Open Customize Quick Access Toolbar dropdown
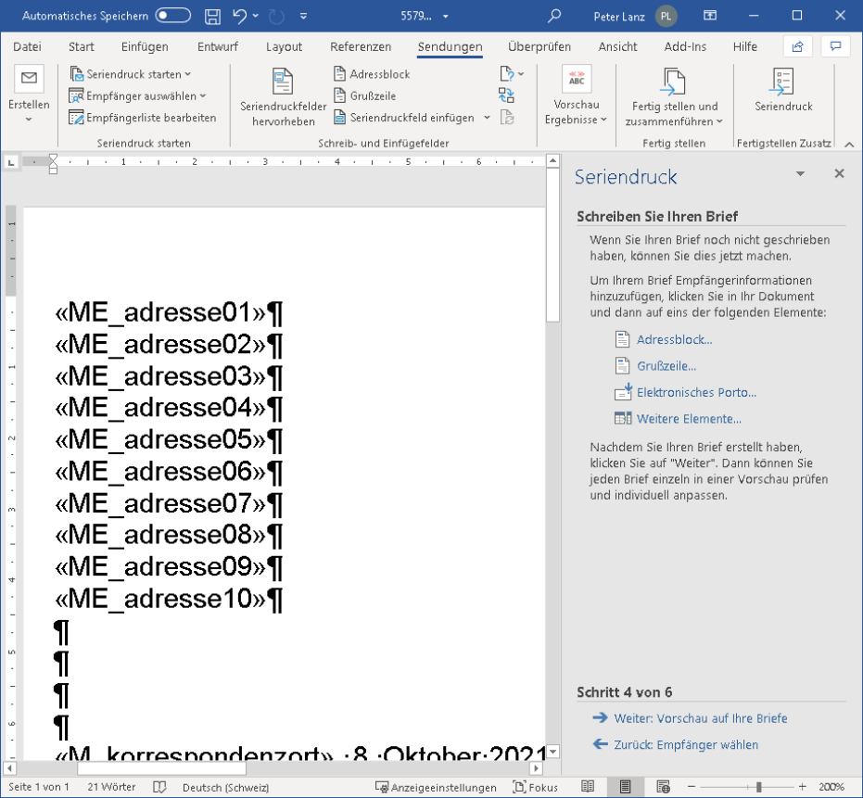This screenshot has width=863, height=798. coord(303,16)
